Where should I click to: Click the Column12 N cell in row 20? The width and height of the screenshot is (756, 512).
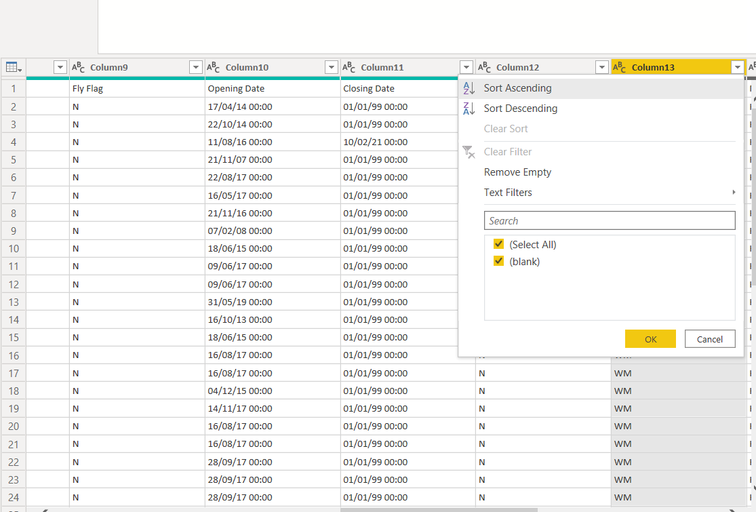(x=543, y=426)
